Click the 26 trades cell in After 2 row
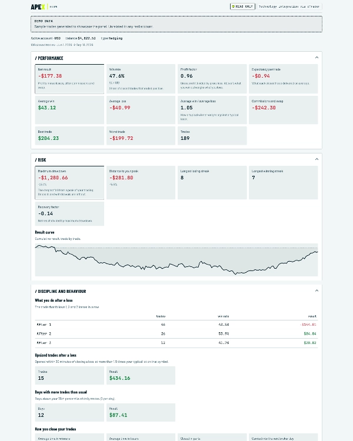 point(163,333)
